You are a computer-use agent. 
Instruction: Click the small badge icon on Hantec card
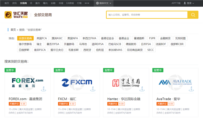click(x=142, y=89)
